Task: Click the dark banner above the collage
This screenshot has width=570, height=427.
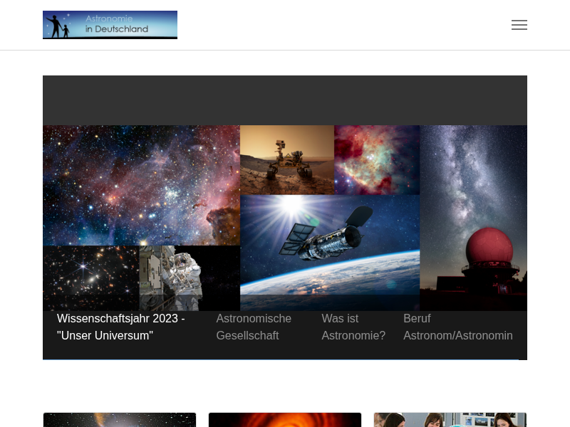Action: [x=285, y=100]
